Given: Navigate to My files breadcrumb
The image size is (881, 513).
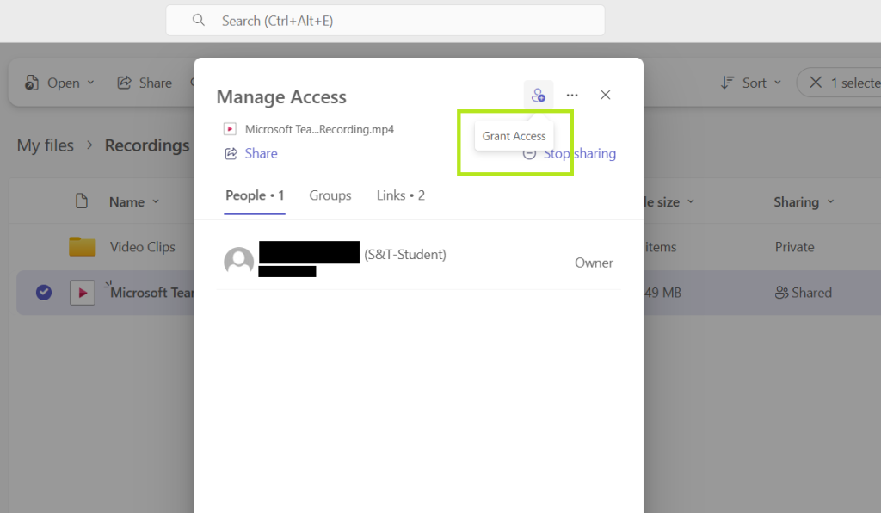Looking at the screenshot, I should click(46, 145).
